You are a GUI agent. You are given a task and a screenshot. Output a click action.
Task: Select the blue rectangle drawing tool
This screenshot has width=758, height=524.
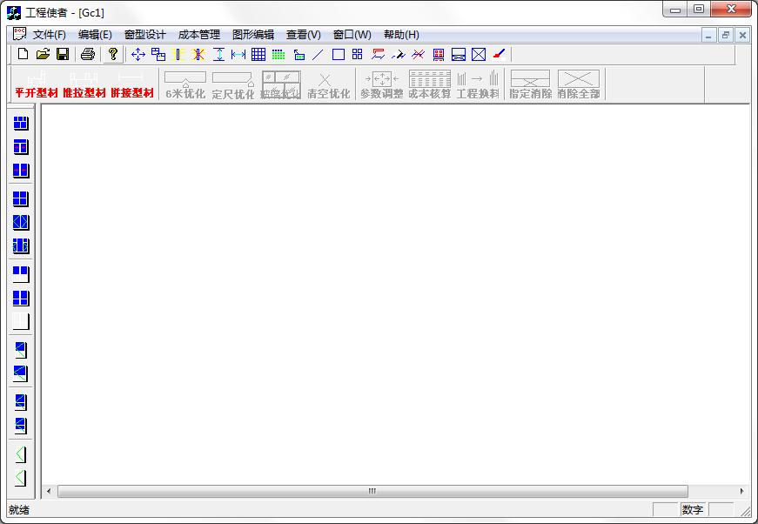coord(339,54)
